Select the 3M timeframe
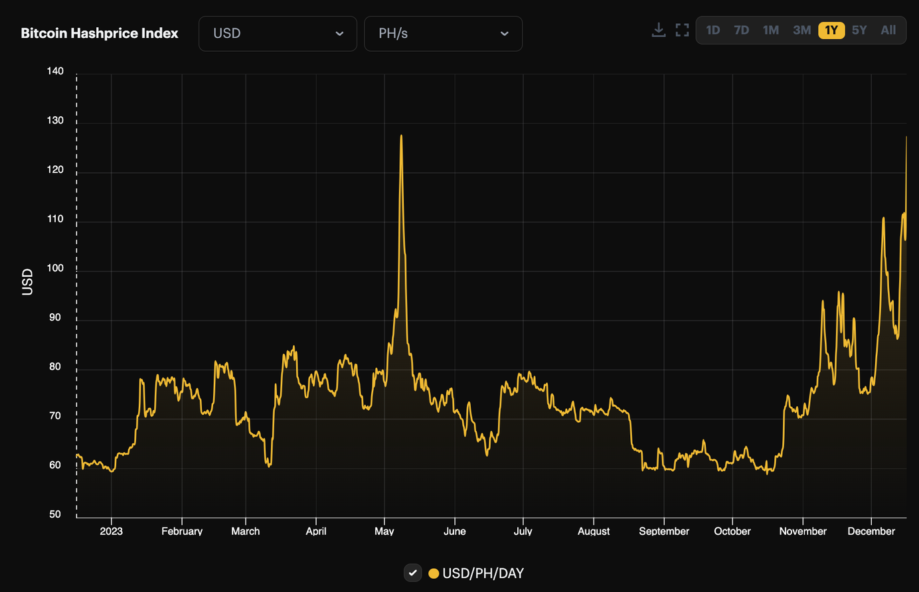Viewport: 919px width, 592px height. 801,30
